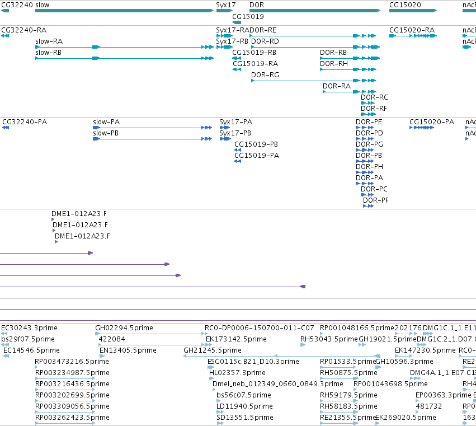Screen dimensions: 476x426
Task: Click EST EN13405.5prime
Action: (x=128, y=350)
